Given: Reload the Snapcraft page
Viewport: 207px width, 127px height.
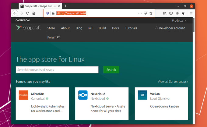Looking at the screenshot, I should tap(27, 13).
